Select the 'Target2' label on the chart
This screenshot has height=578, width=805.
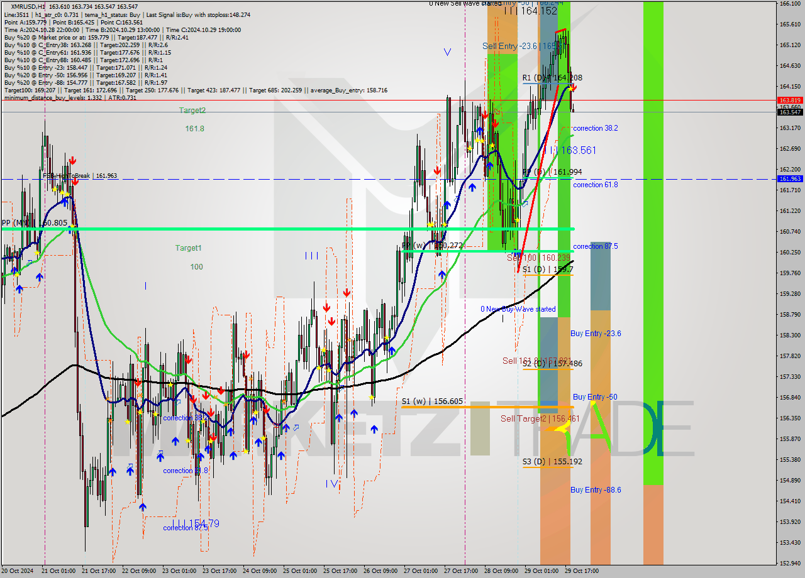(x=192, y=110)
